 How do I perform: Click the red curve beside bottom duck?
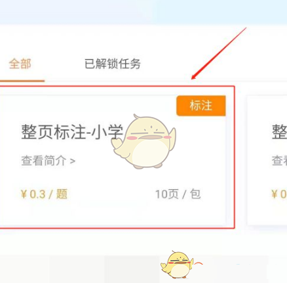click(198, 263)
